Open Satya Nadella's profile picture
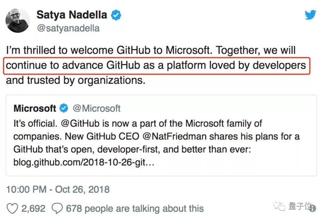The width and height of the screenshot is (322, 220). coord(18,20)
